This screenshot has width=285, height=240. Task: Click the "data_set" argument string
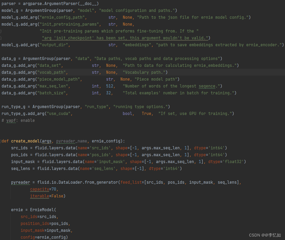point(49,66)
